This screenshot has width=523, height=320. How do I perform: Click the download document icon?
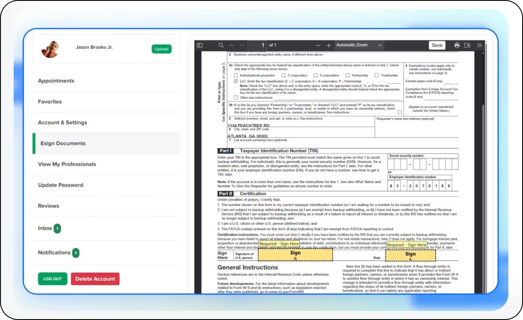(468, 45)
